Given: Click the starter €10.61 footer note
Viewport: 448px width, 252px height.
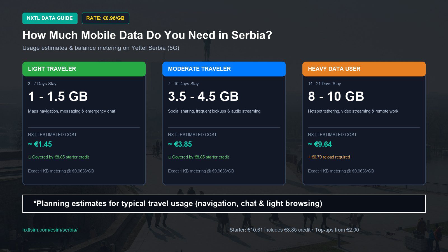Looking at the screenshot, I should pyautogui.click(x=294, y=230).
